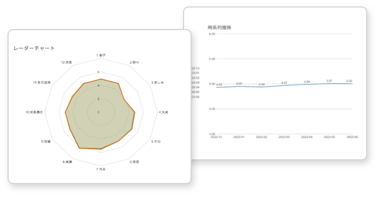Select the 3:楽しみ radar axis label
Image resolution: width=379 pixels, height=197 pixels.
point(157,82)
